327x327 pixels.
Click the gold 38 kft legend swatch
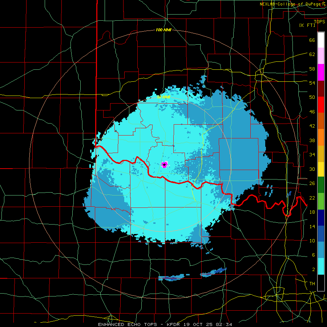click(x=321, y=154)
